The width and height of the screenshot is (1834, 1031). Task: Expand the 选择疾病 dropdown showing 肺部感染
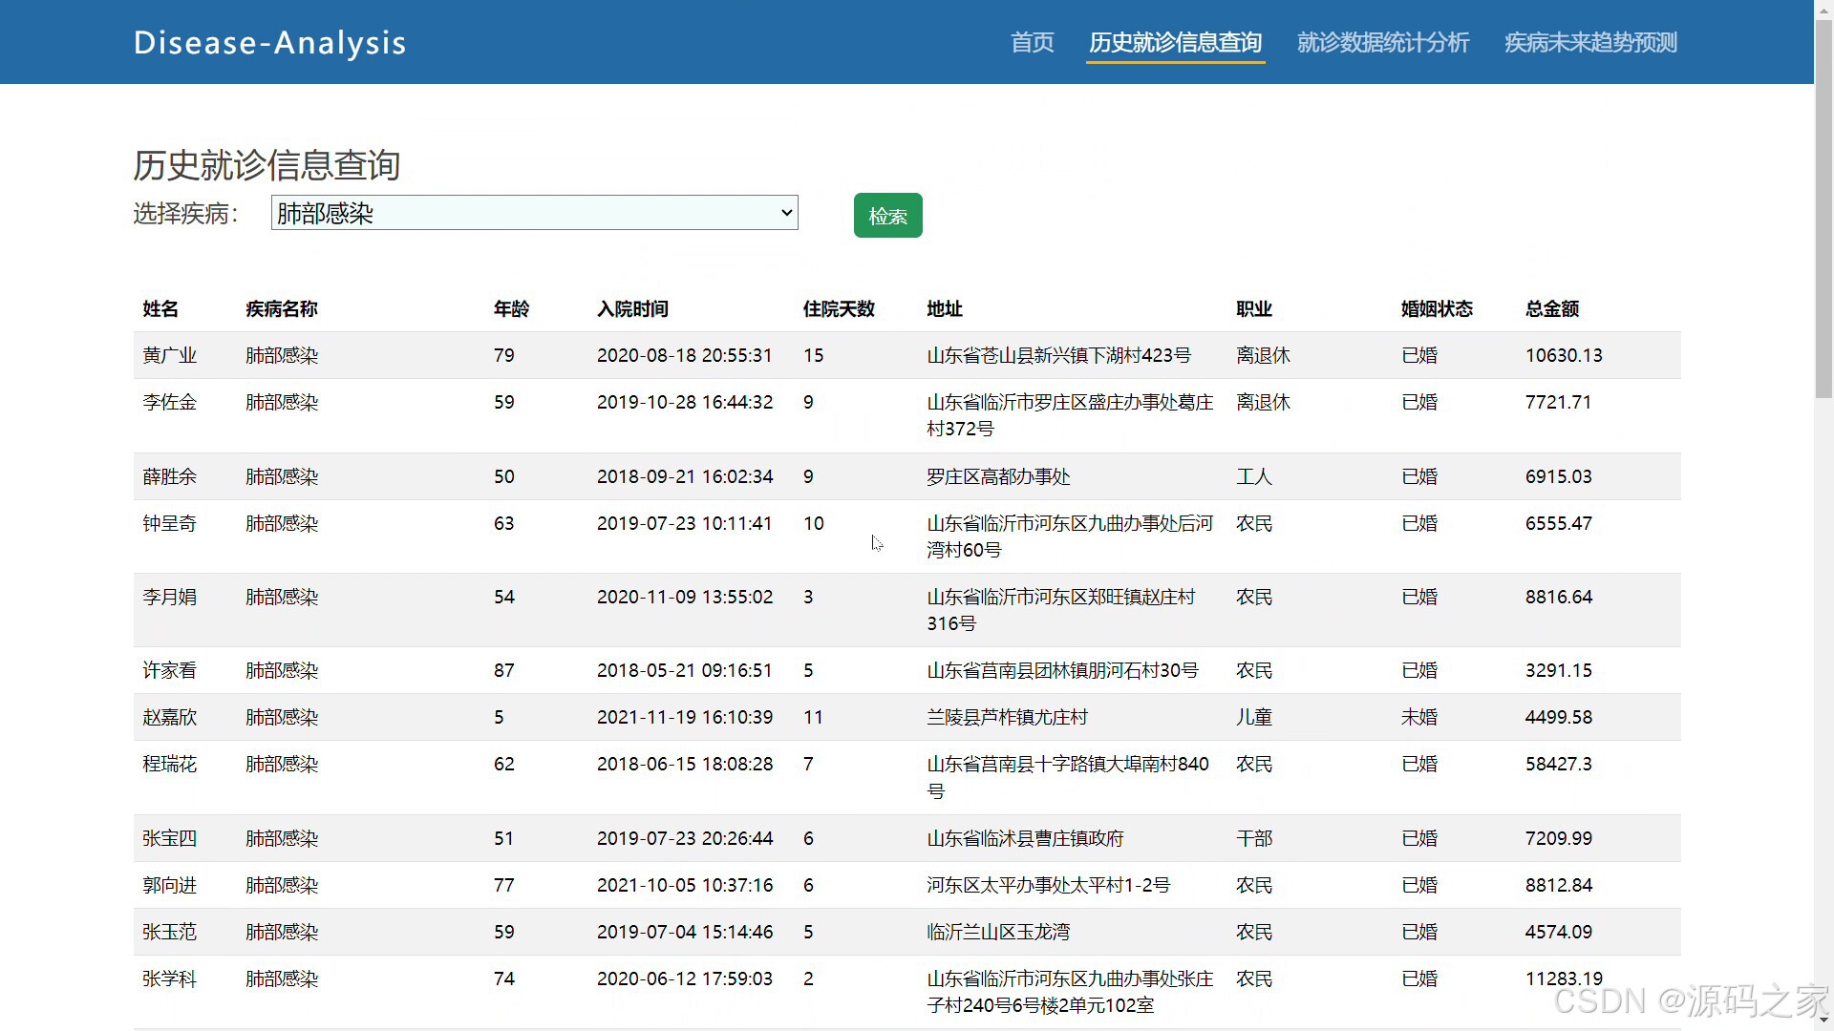click(x=535, y=213)
